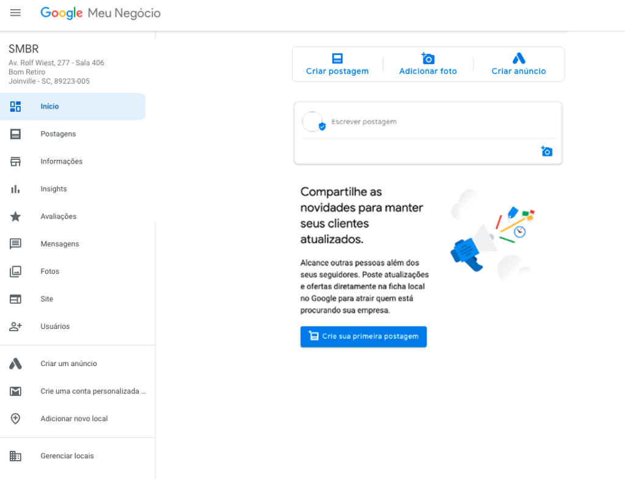Click the Joinville - SC, 89223-005 text
The width and height of the screenshot is (625, 479).
[49, 81]
